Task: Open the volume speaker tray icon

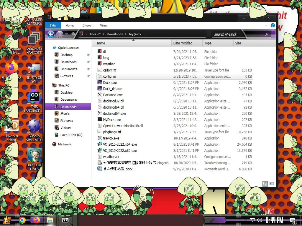Action: (260, 220)
